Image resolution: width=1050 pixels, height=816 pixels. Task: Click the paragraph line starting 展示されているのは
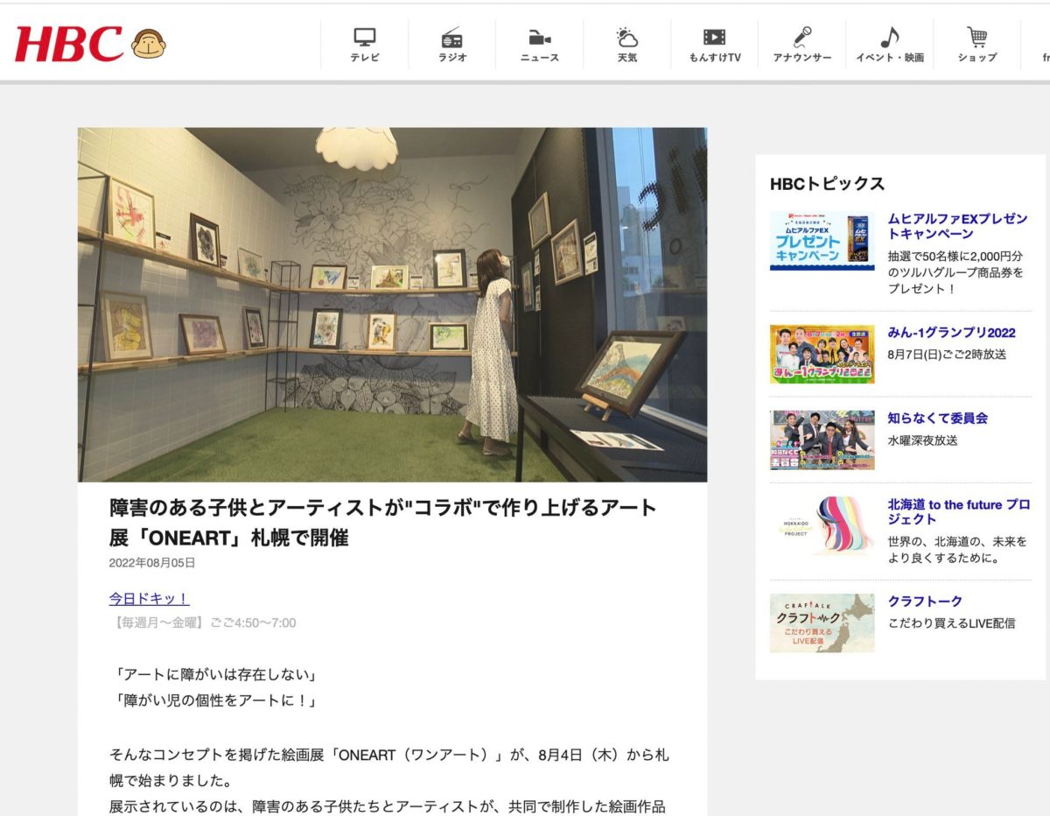pyautogui.click(x=389, y=806)
